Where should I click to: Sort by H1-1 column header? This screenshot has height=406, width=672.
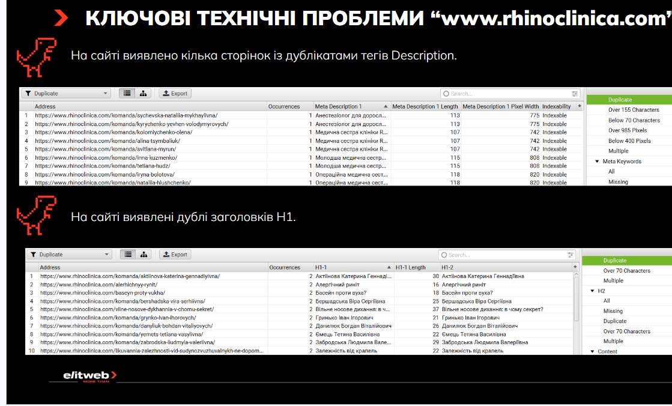(353, 267)
